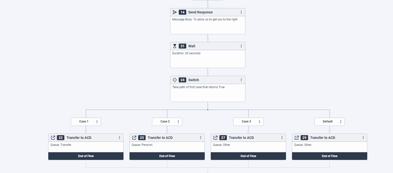Viewport: 393px width, 173px height.
Task: Open Case 1 options menu
Action: click(97, 122)
